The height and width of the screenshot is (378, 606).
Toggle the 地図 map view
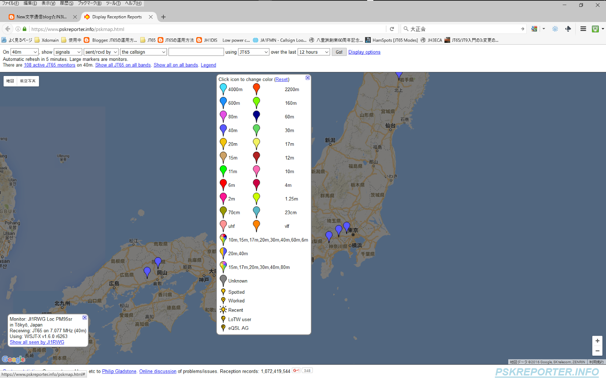(10, 81)
